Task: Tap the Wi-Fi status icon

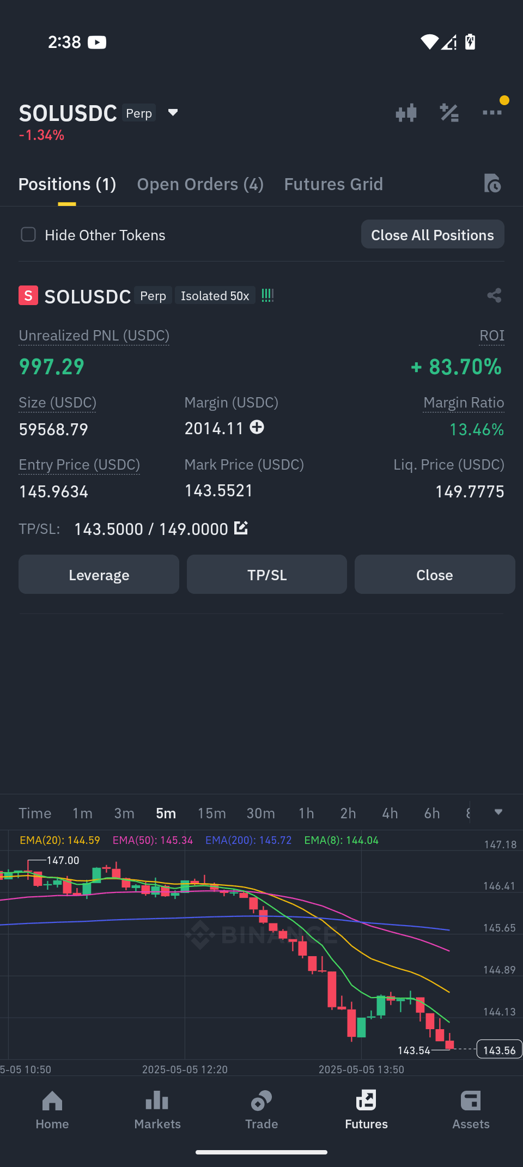Action: (429, 42)
